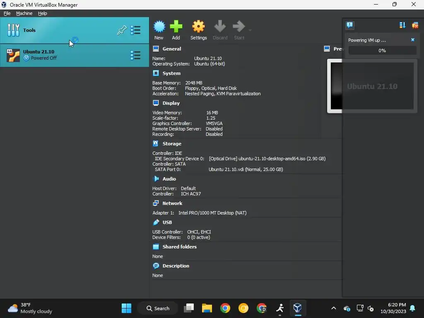Click the VirtualBox taskbar icon

(298, 308)
